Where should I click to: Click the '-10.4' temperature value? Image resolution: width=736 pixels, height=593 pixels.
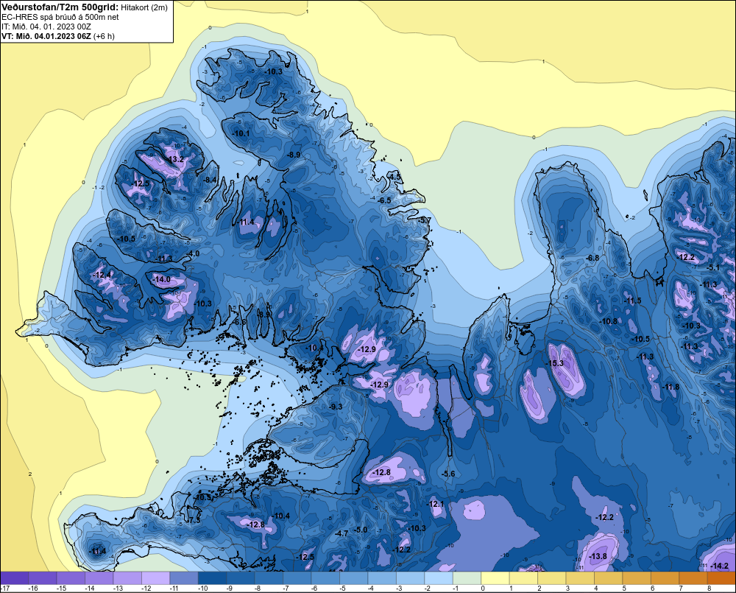280,516
